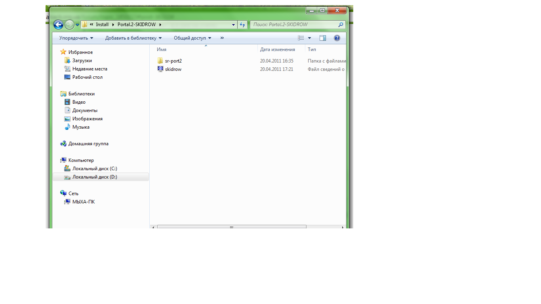Select Библиотеки in the navigation pane
Screen dimensions: 541x304
[x=81, y=94]
